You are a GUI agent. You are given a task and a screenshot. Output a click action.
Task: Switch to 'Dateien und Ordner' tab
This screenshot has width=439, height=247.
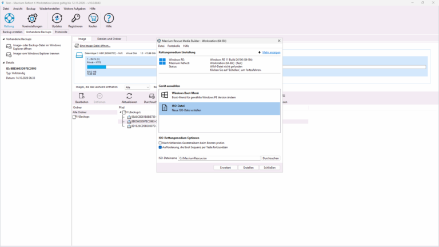click(109, 39)
